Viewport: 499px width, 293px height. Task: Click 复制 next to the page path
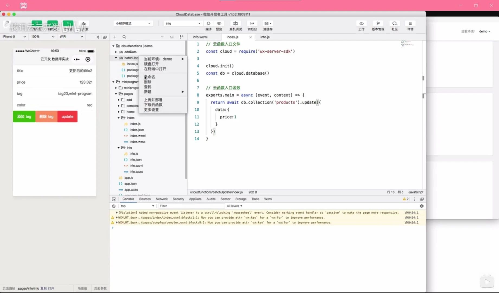pos(43,288)
